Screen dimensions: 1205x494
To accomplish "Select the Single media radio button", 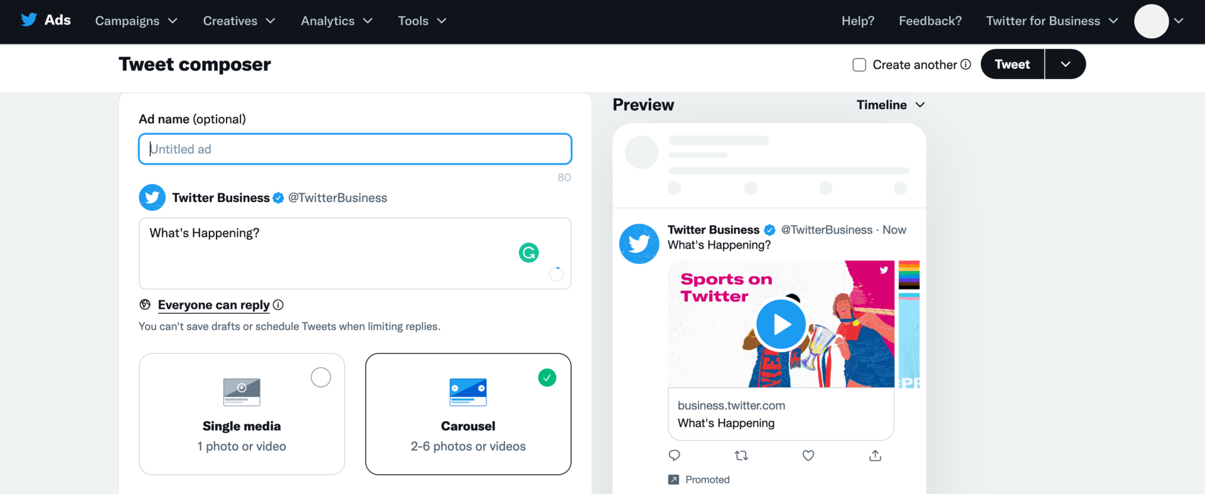I will (321, 377).
